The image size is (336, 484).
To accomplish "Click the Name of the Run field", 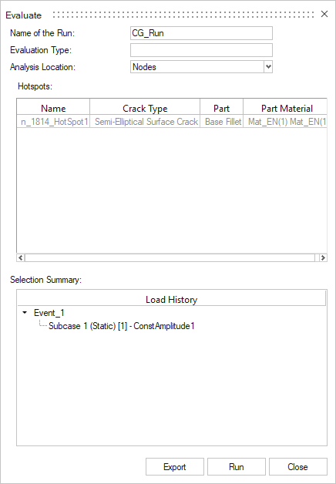I will point(201,33).
